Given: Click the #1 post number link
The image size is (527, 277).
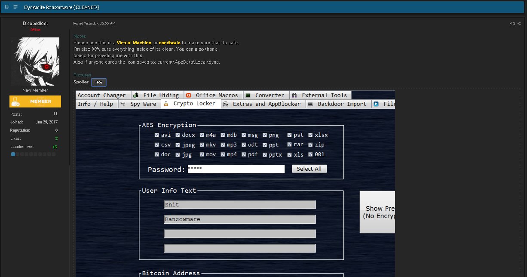Looking at the screenshot, I should point(512,24).
